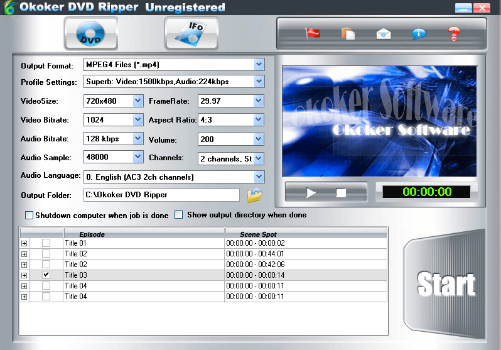Image resolution: width=501 pixels, height=350 pixels.
Task: Click the green 00:00:00 time display
Action: pyautogui.click(x=426, y=192)
